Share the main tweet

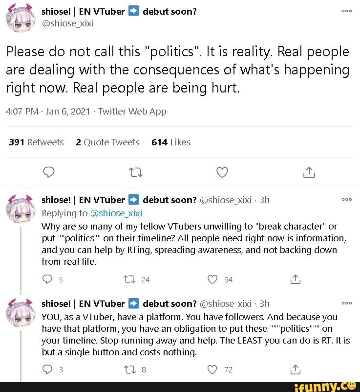[309, 172]
